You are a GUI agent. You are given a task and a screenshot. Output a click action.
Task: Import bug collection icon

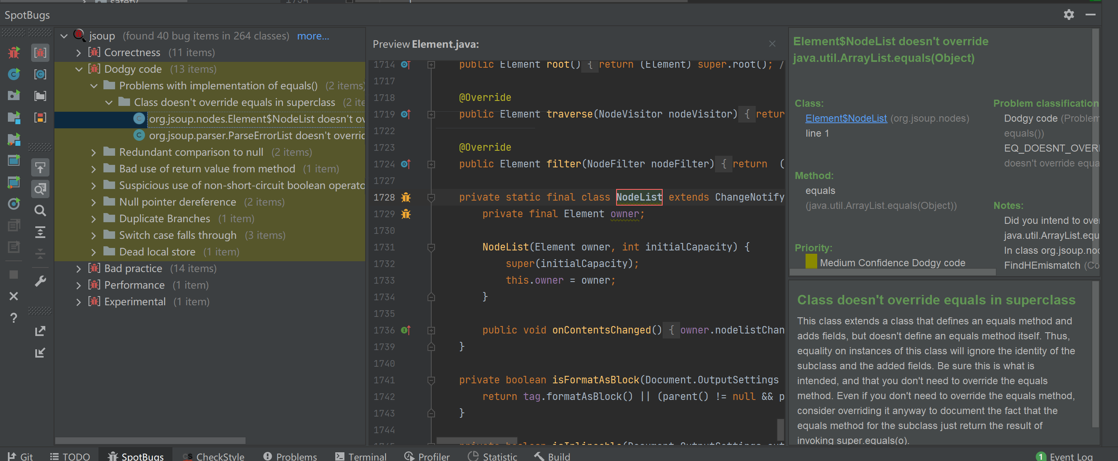pos(40,353)
